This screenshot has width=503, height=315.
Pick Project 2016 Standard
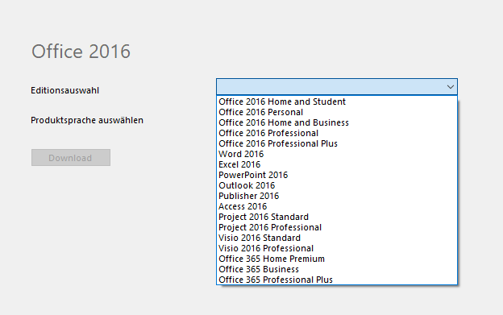coord(337,217)
